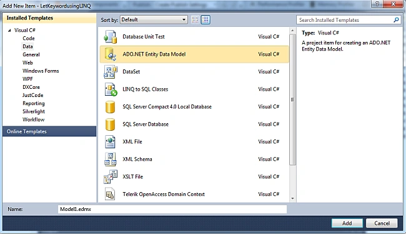Select the Silverlight category
Screen dimensions: 406x234
[34, 111]
